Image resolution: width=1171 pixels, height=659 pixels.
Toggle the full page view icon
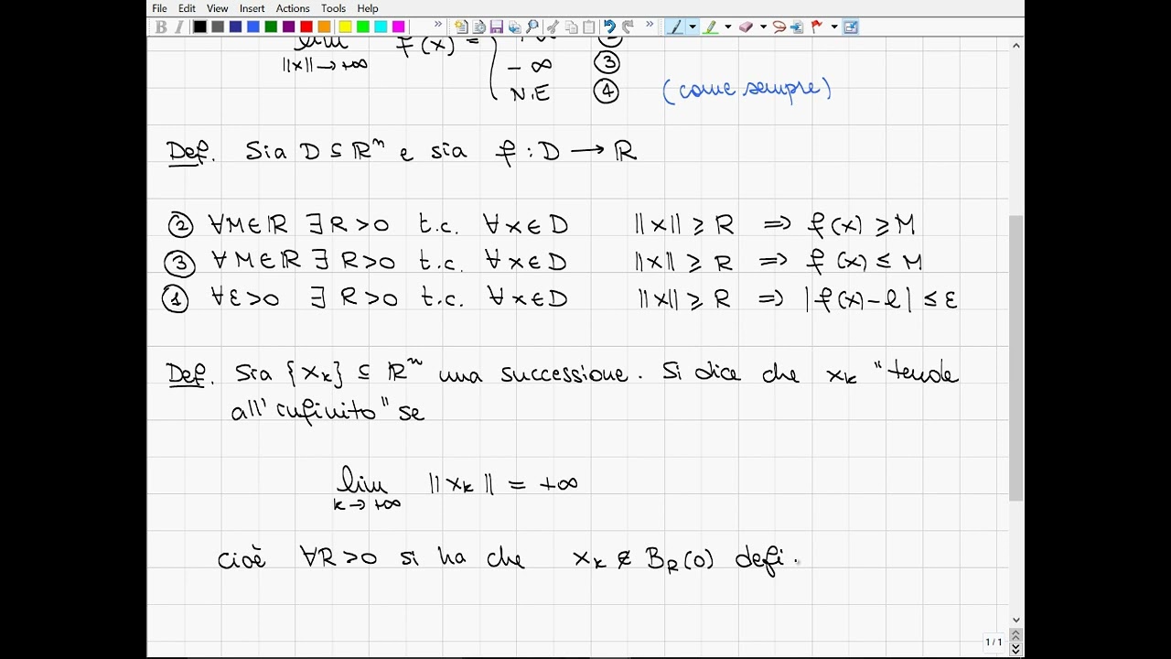click(851, 27)
